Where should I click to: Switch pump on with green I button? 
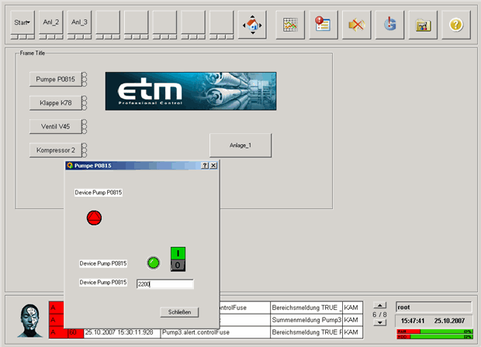point(178,253)
